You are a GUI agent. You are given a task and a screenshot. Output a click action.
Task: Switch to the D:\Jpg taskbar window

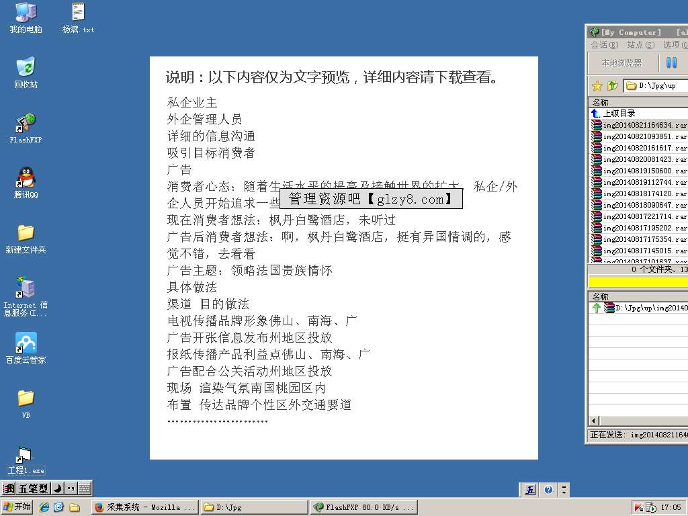[x=255, y=507]
